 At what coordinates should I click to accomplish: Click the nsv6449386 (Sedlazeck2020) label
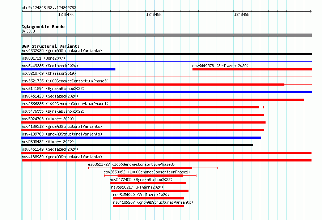pyautogui.click(x=50, y=66)
